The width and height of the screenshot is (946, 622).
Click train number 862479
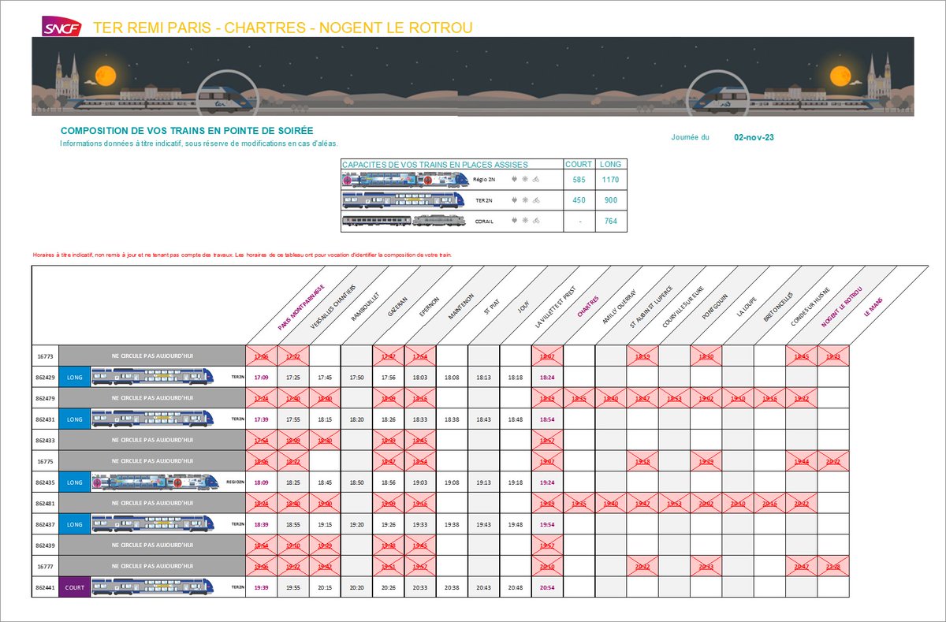coord(46,398)
